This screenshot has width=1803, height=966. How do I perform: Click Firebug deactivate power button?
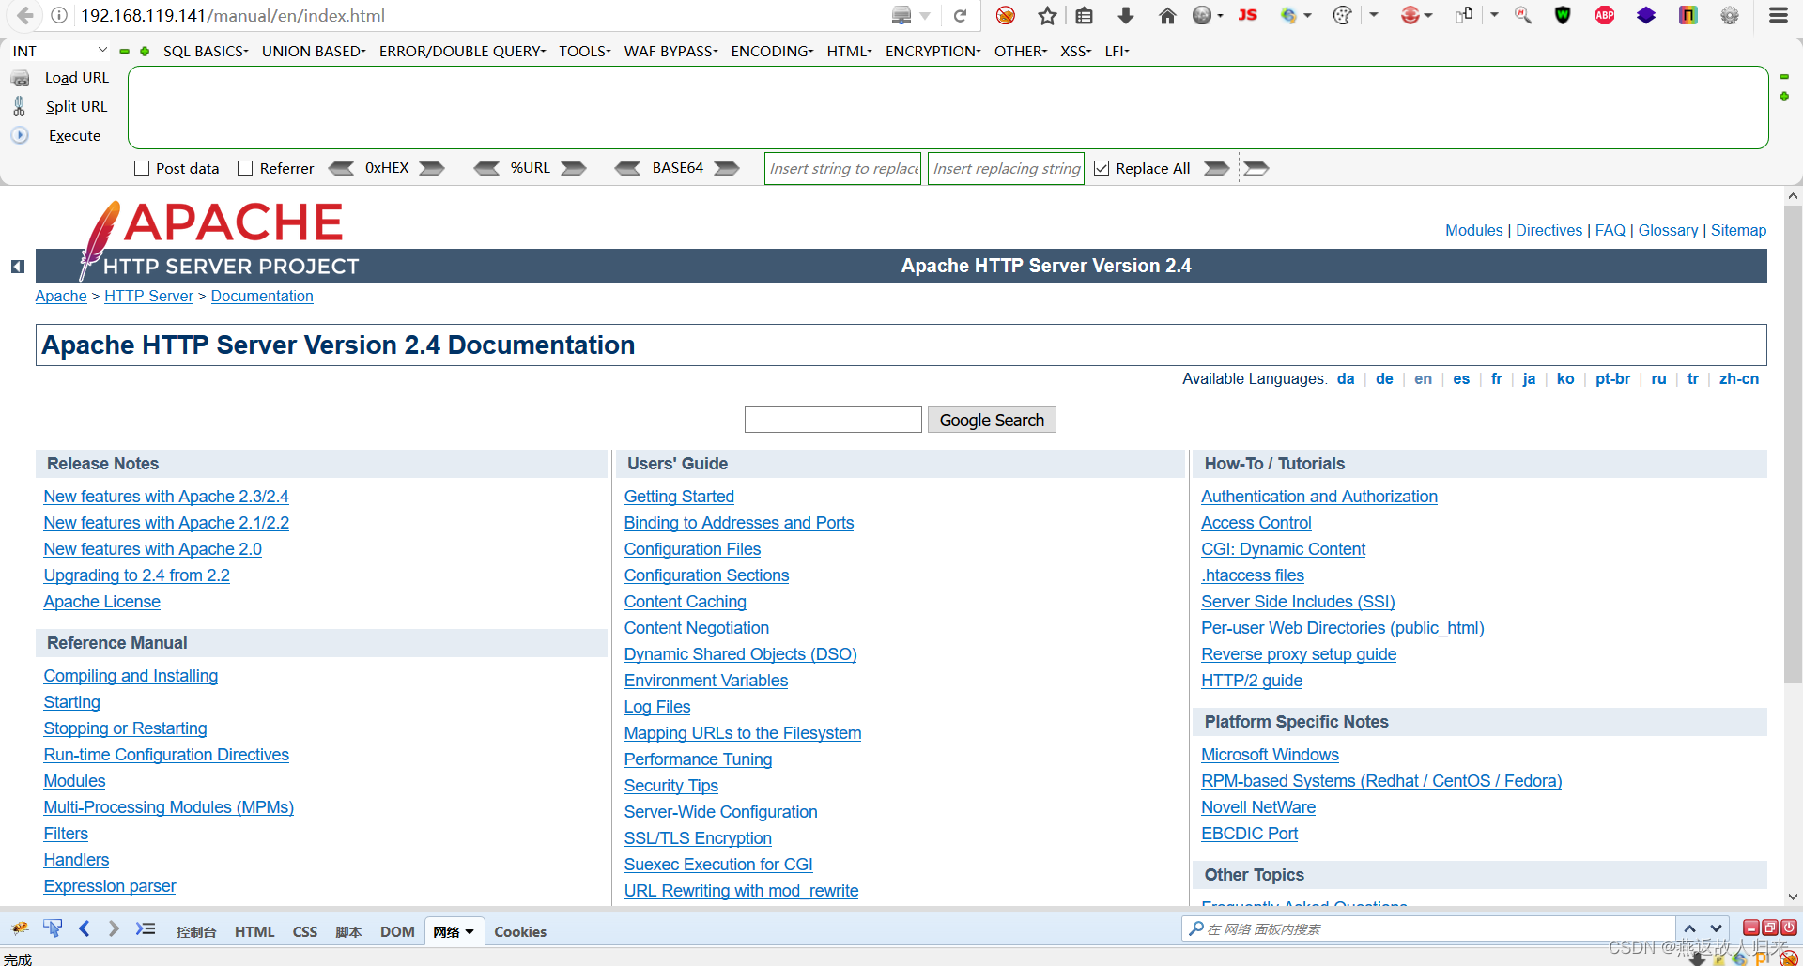(x=1789, y=928)
